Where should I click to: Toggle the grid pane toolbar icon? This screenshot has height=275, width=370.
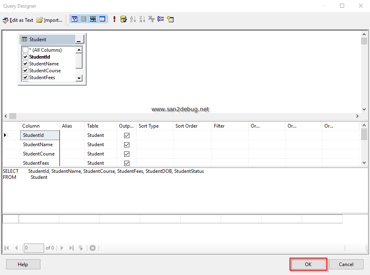coord(84,19)
